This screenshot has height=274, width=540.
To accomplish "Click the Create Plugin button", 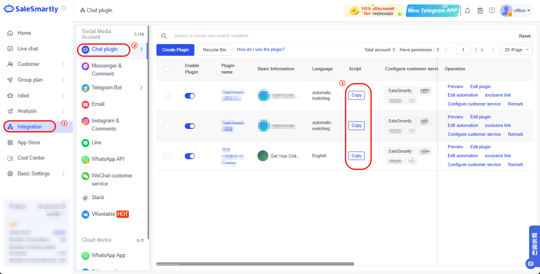I will (x=175, y=50).
